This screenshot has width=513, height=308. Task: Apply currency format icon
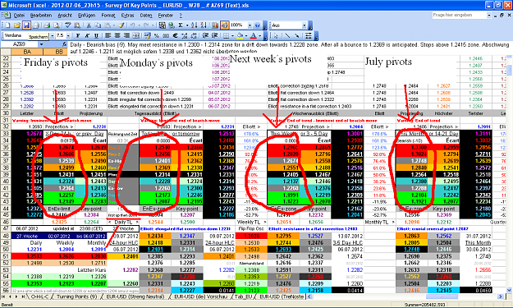(x=148, y=35)
